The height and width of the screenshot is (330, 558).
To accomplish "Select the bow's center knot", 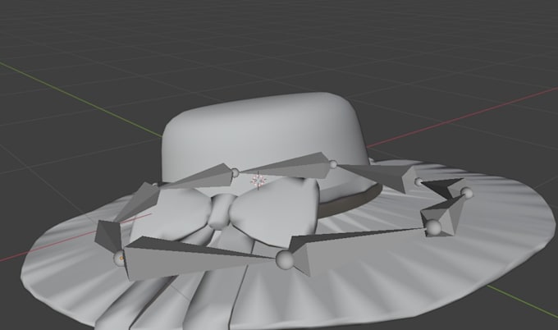I will [221, 211].
